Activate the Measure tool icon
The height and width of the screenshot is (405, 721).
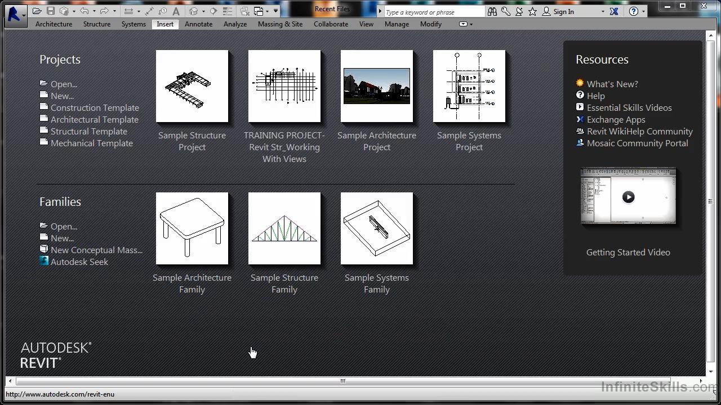(x=129, y=11)
